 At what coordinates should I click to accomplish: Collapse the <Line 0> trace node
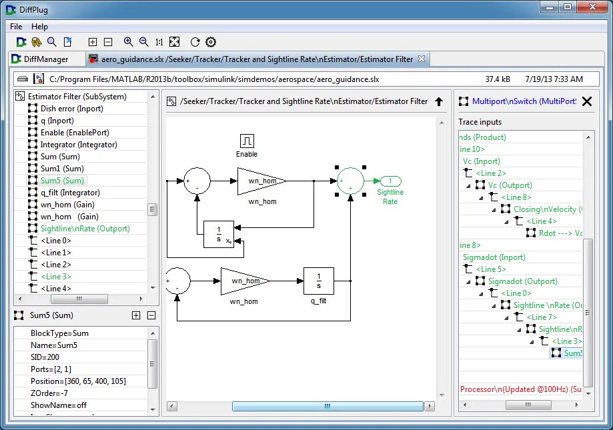[x=481, y=294]
